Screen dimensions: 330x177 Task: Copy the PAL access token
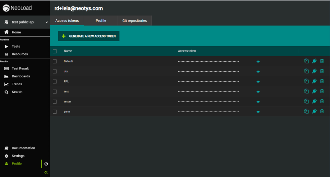(x=306, y=81)
